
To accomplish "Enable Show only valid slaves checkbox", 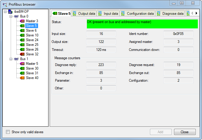I will click(x=8, y=132).
